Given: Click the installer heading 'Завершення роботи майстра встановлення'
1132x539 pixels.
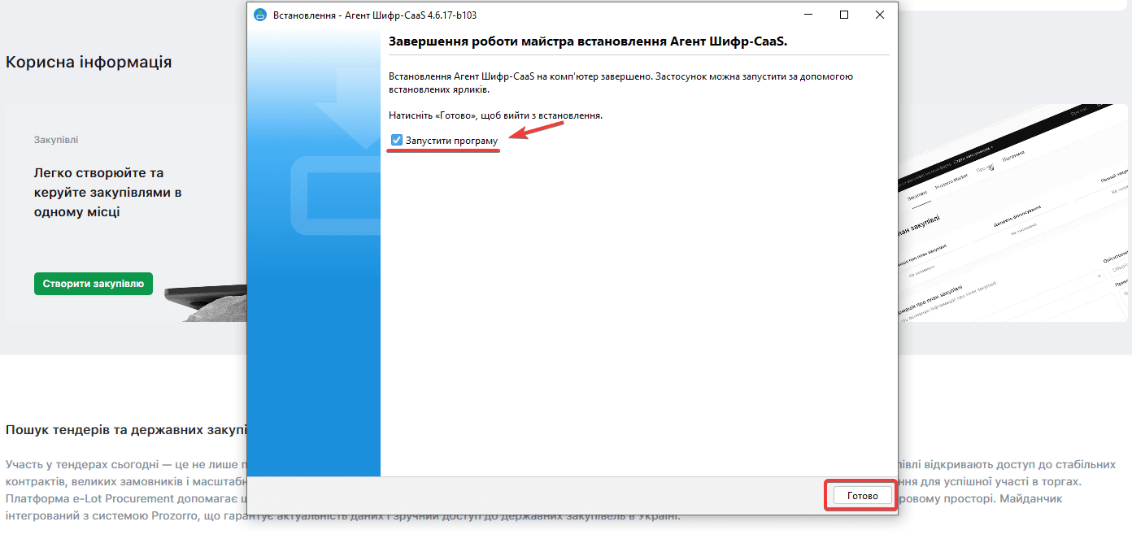Looking at the screenshot, I should [x=589, y=41].
